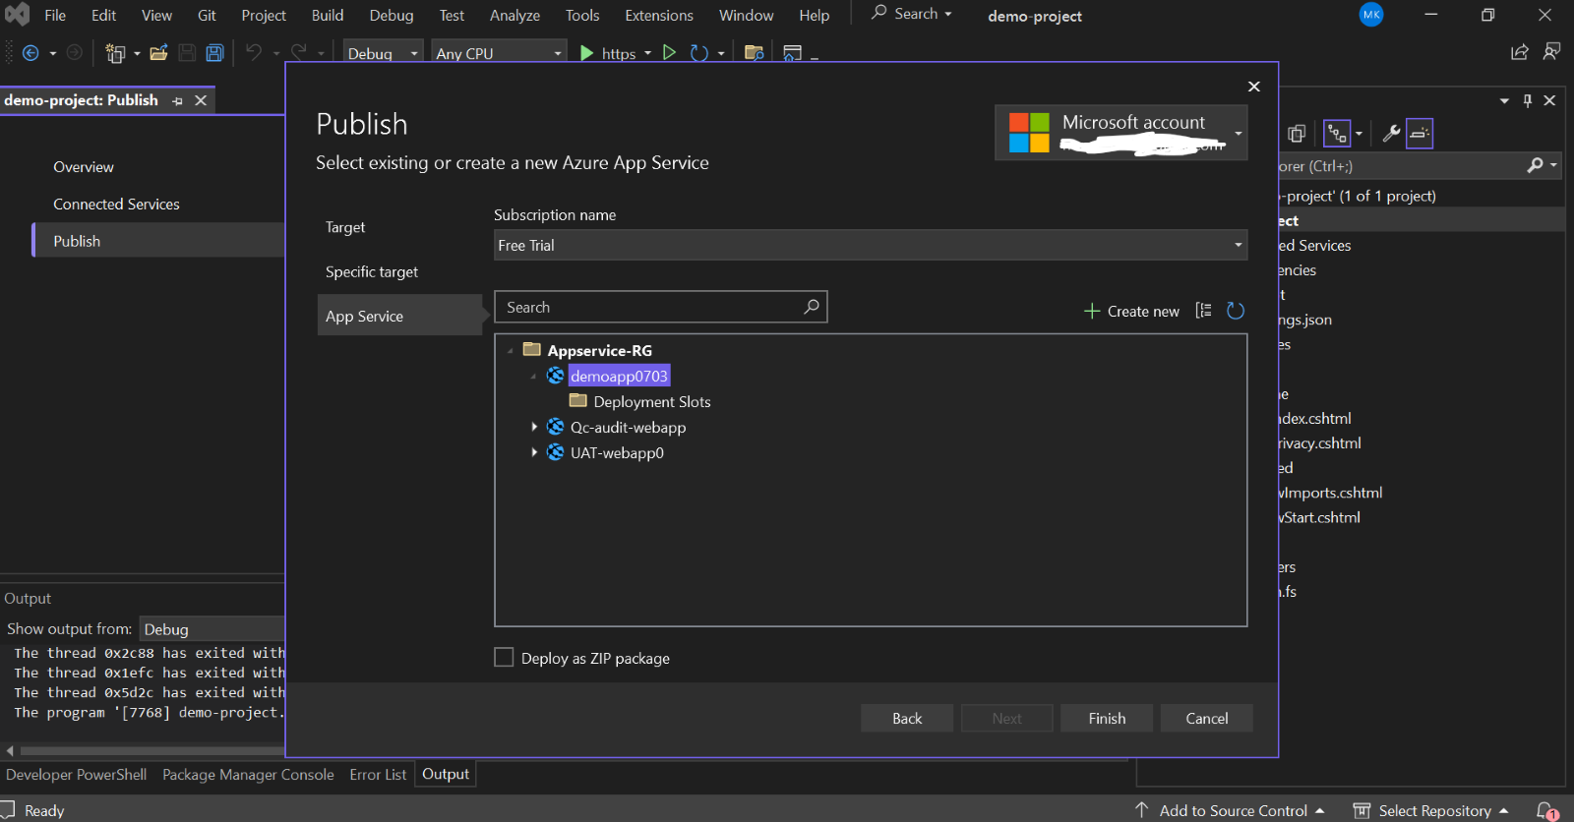Image resolution: width=1574 pixels, height=822 pixels.
Task: Click Add to Source Control
Action: coord(1230,810)
